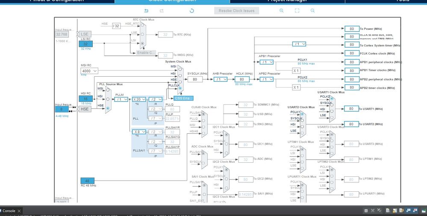Click the fit-to-screen frame icon

coord(297,11)
